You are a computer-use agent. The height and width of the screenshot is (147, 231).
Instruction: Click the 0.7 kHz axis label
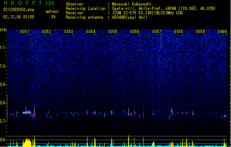pos(3,121)
